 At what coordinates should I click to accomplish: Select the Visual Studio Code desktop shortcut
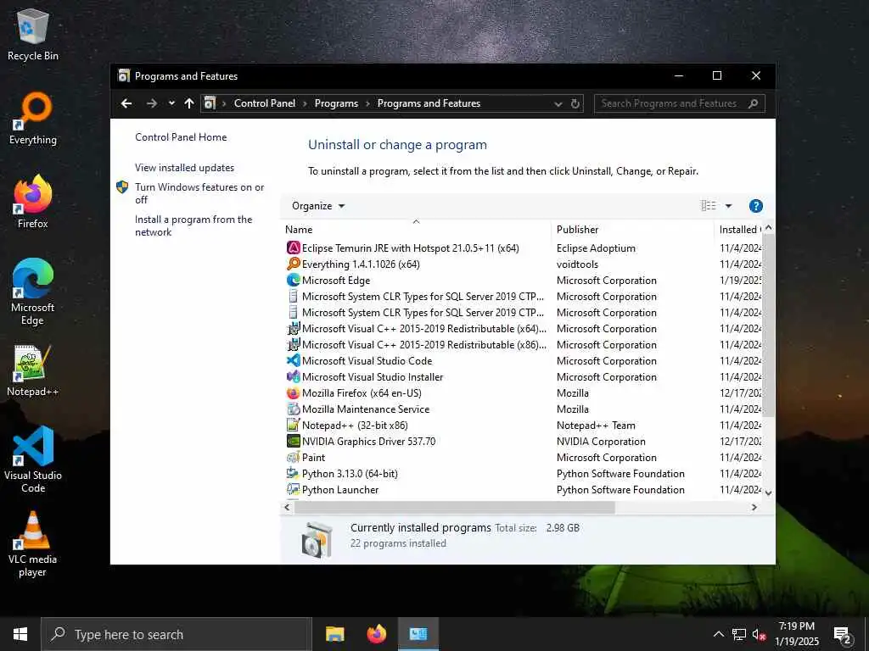[x=33, y=459]
